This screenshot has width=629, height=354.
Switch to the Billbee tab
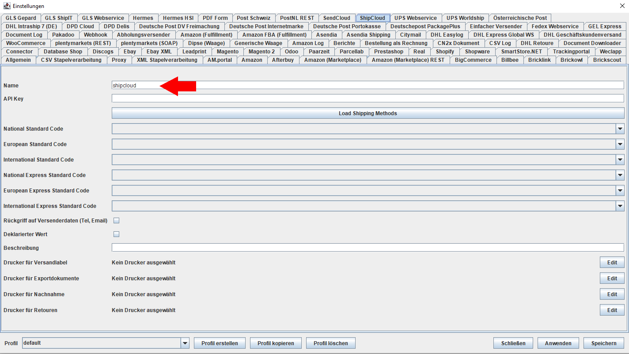(510, 60)
